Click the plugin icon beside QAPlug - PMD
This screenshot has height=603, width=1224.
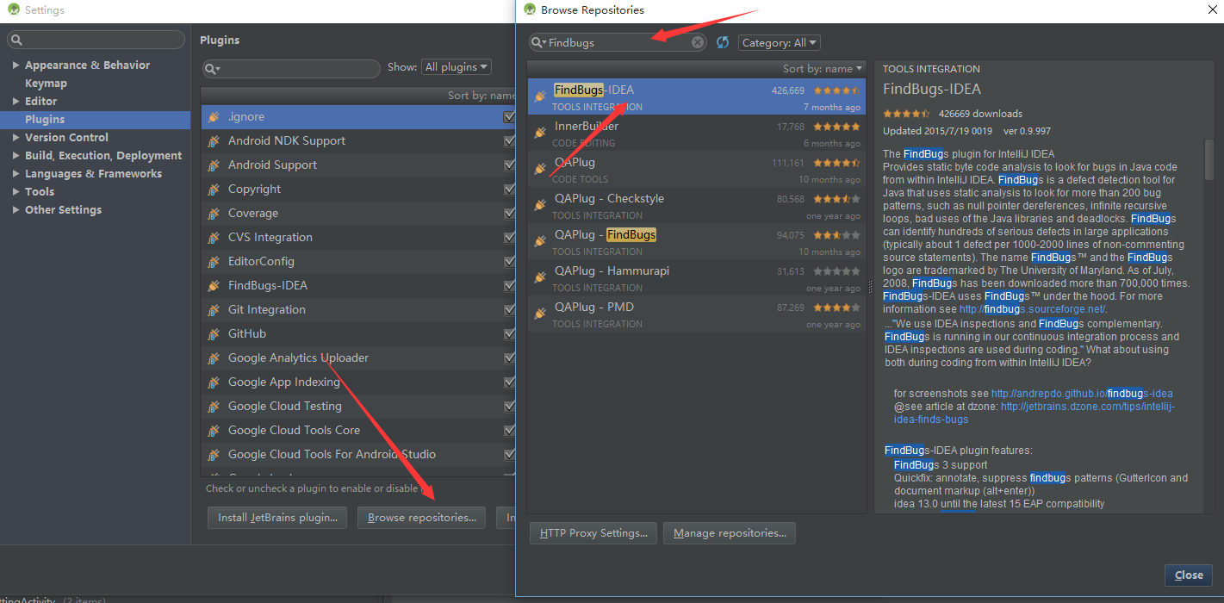(x=540, y=314)
